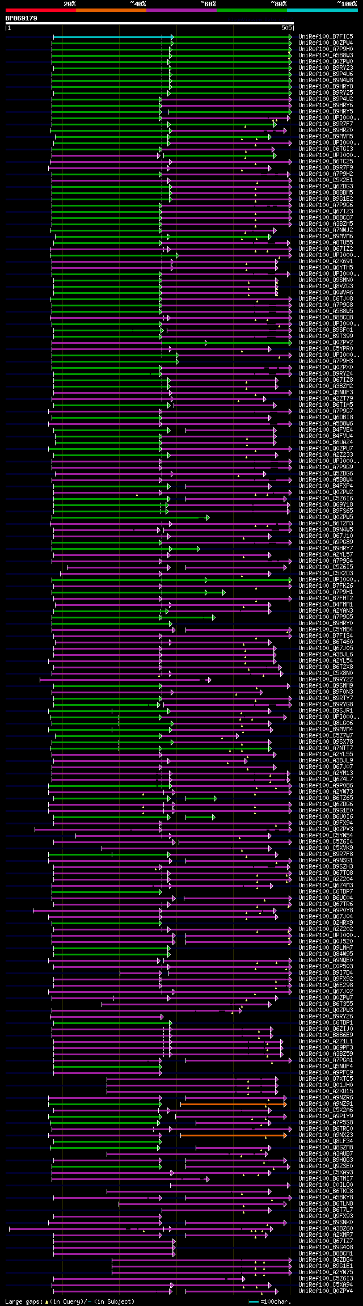Image resolution: width=363 pixels, height=1306 pixels.
Task: Click the purple ~60% identity legend segment
Action: coord(181,10)
